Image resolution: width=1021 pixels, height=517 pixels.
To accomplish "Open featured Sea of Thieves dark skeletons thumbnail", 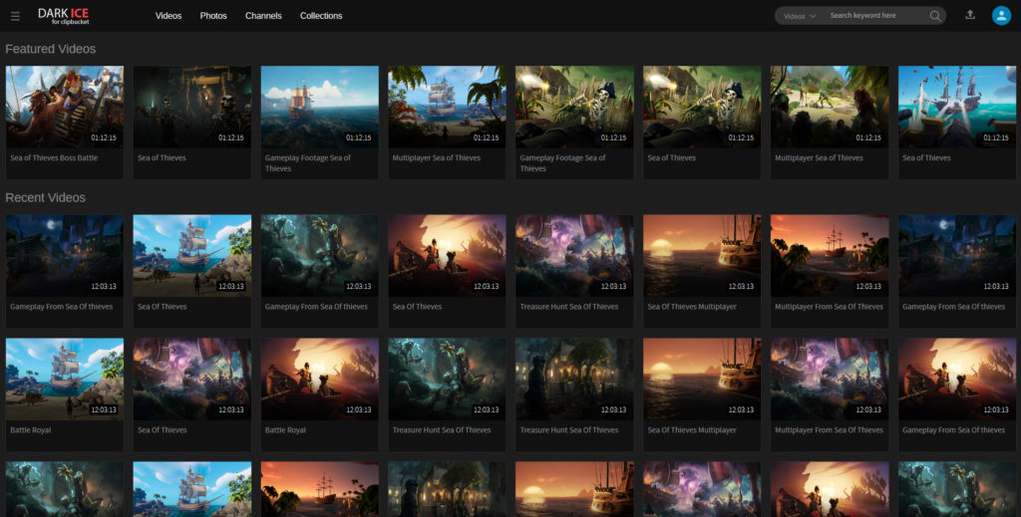I will (x=192, y=107).
